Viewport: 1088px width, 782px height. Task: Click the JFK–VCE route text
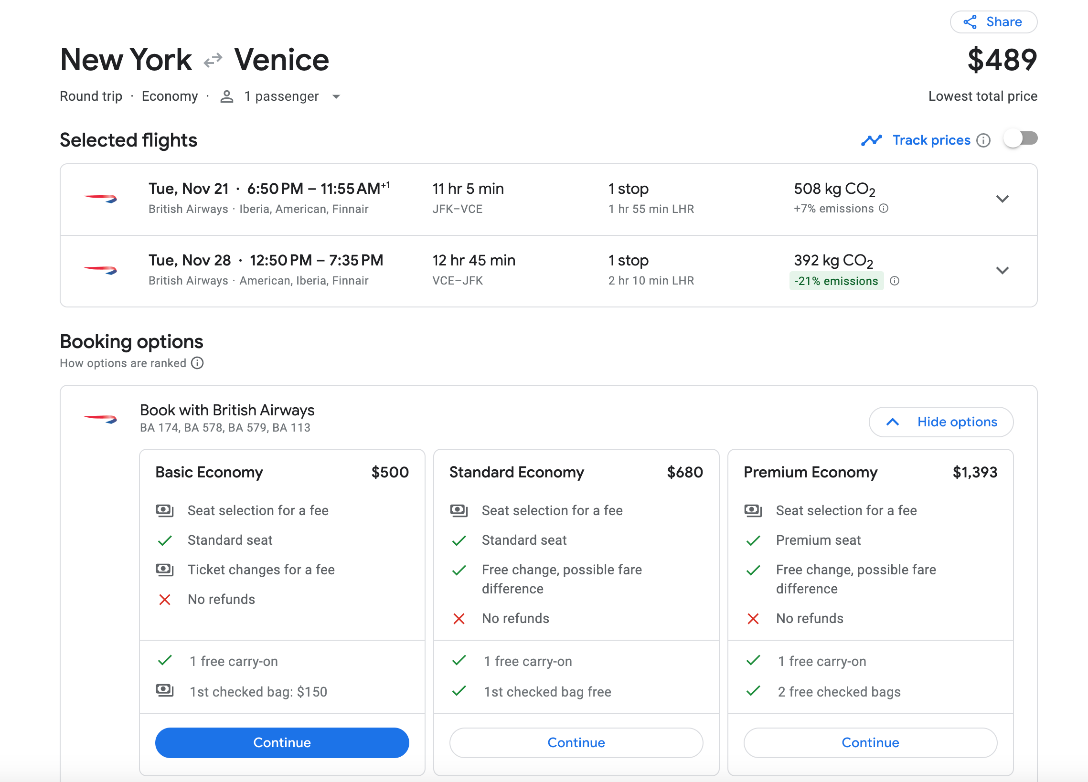pyautogui.click(x=457, y=209)
